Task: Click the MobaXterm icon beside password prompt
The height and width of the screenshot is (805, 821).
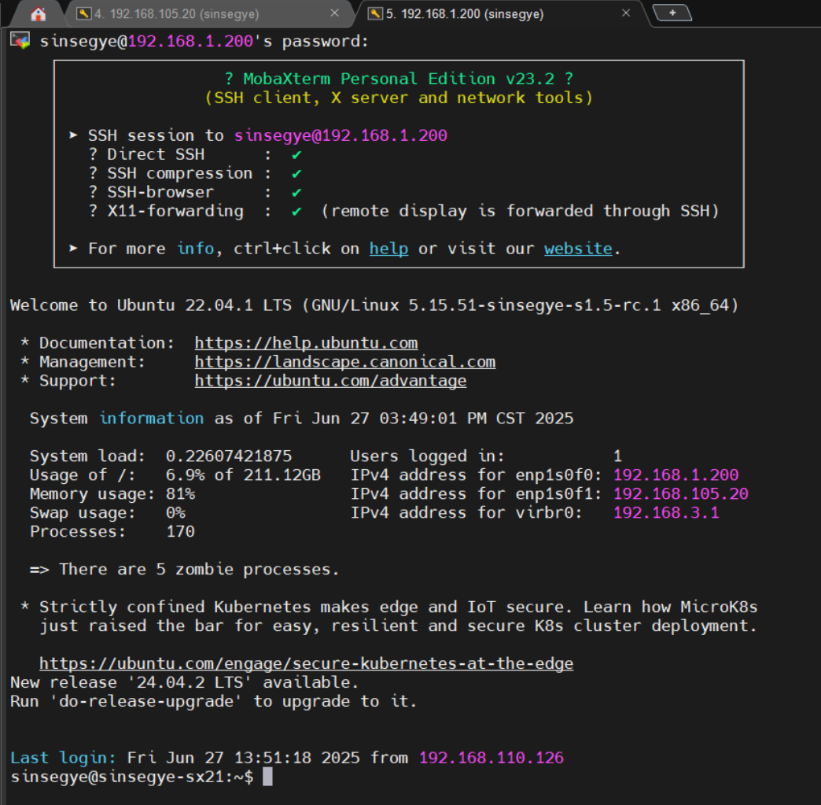Action: point(20,41)
